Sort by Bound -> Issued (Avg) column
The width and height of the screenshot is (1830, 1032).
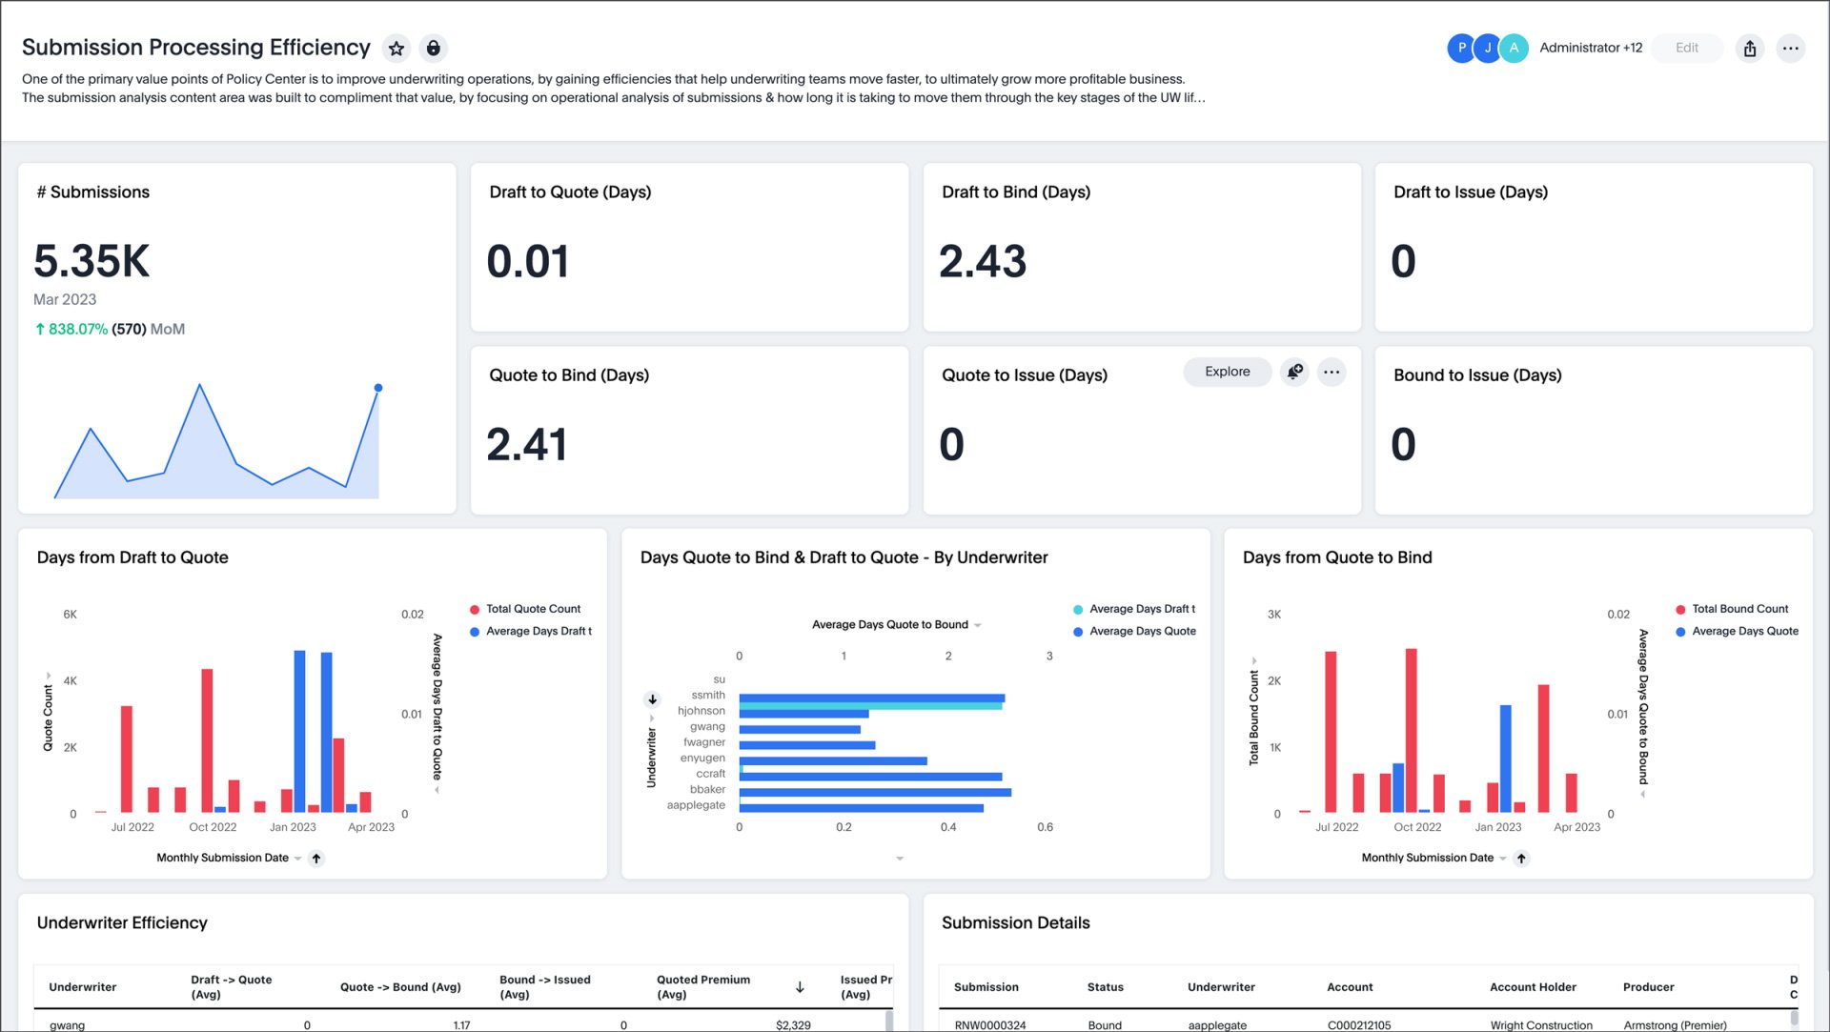pos(544,987)
